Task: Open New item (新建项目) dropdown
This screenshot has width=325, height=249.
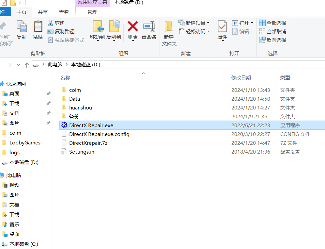Action: click(x=194, y=23)
